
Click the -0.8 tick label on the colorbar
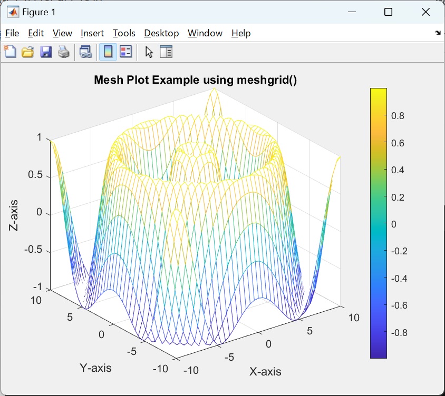pos(399,332)
